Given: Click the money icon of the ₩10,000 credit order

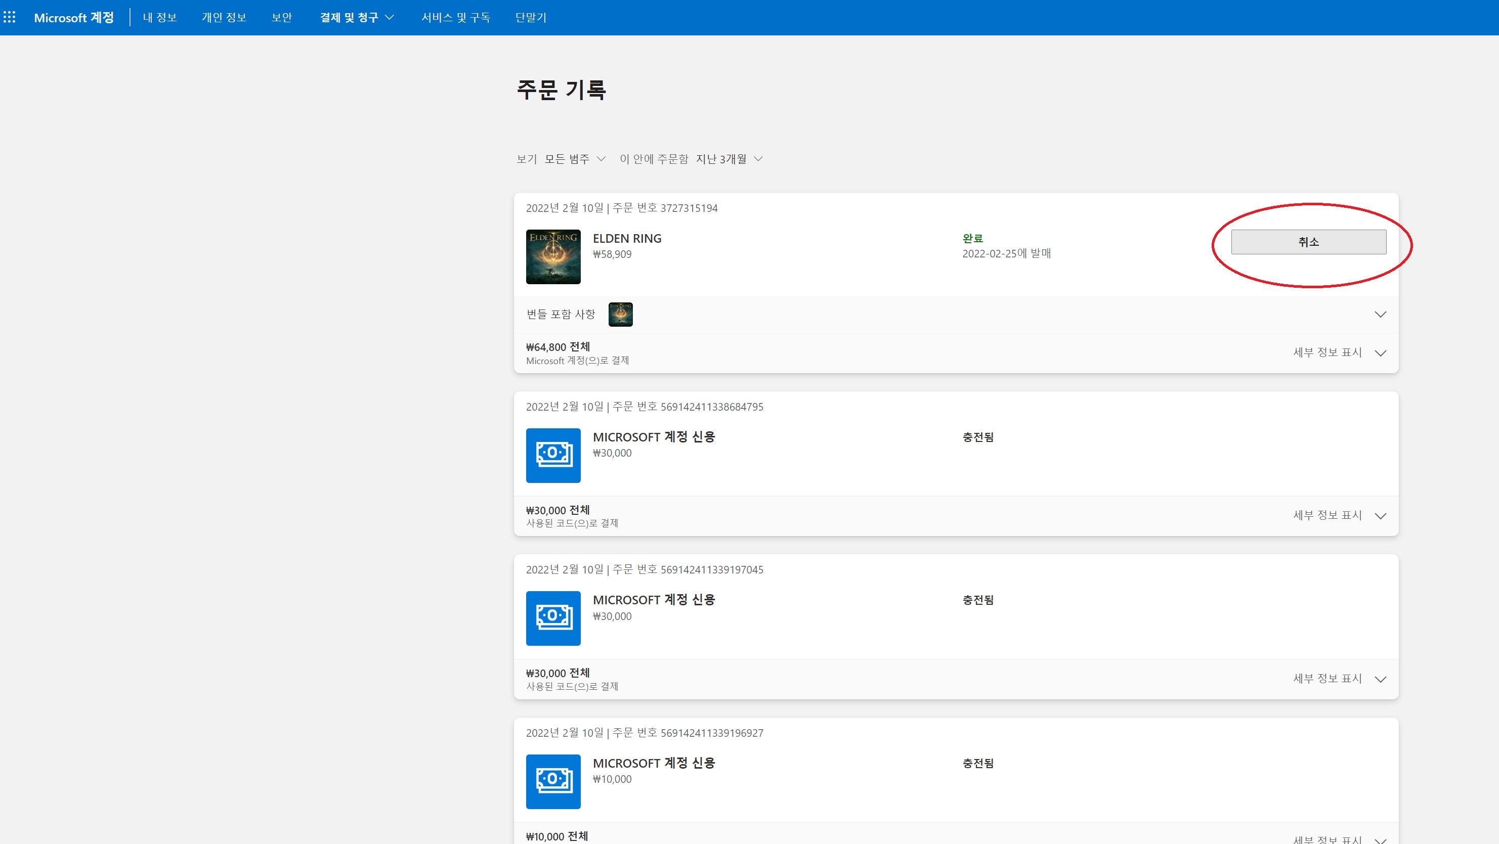Looking at the screenshot, I should click(553, 782).
